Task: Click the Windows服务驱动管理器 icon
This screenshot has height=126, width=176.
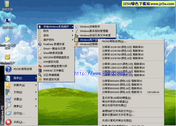Action: pyautogui.click(x=76, y=31)
